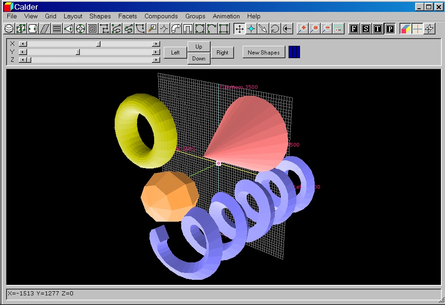The image size is (445, 305).
Task: Expand the Animation menu
Action: pyautogui.click(x=226, y=16)
